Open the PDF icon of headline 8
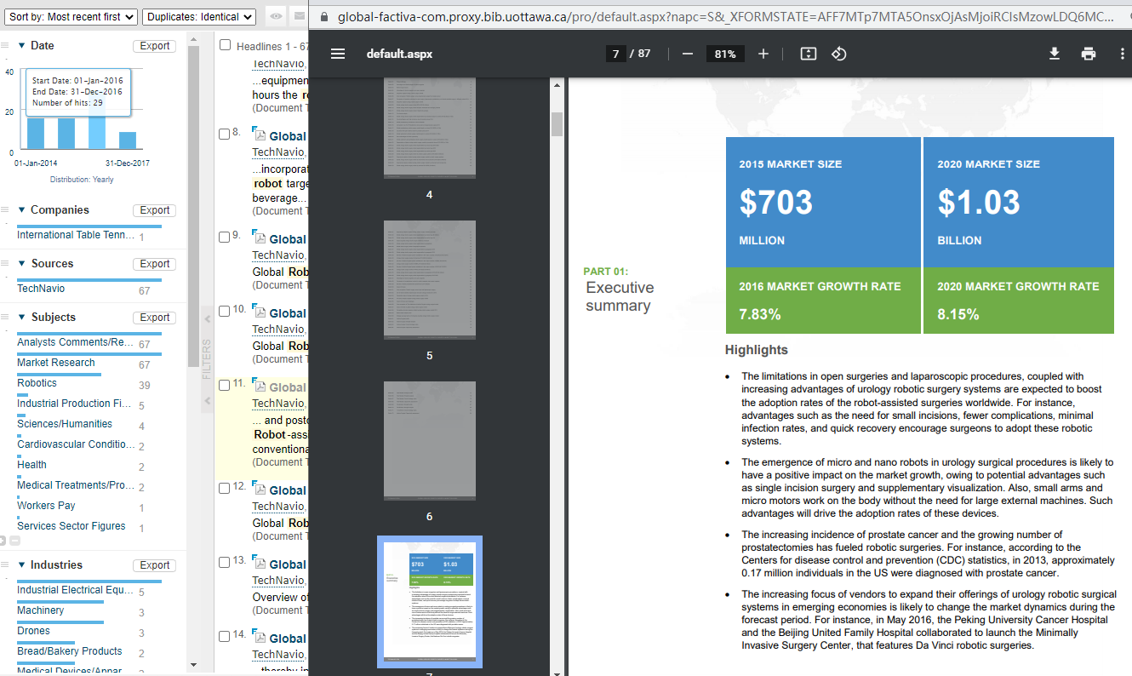The image size is (1132, 676). coord(260,135)
